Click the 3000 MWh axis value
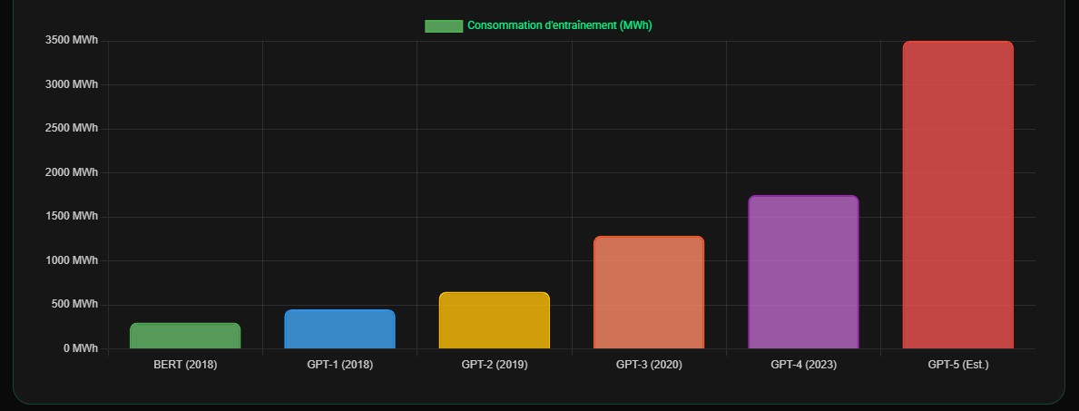Image resolution: width=1079 pixels, height=411 pixels. pos(72,84)
